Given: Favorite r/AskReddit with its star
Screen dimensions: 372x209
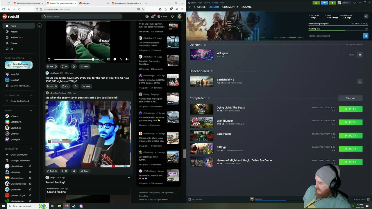Looking at the screenshot, I should tap(30, 190).
